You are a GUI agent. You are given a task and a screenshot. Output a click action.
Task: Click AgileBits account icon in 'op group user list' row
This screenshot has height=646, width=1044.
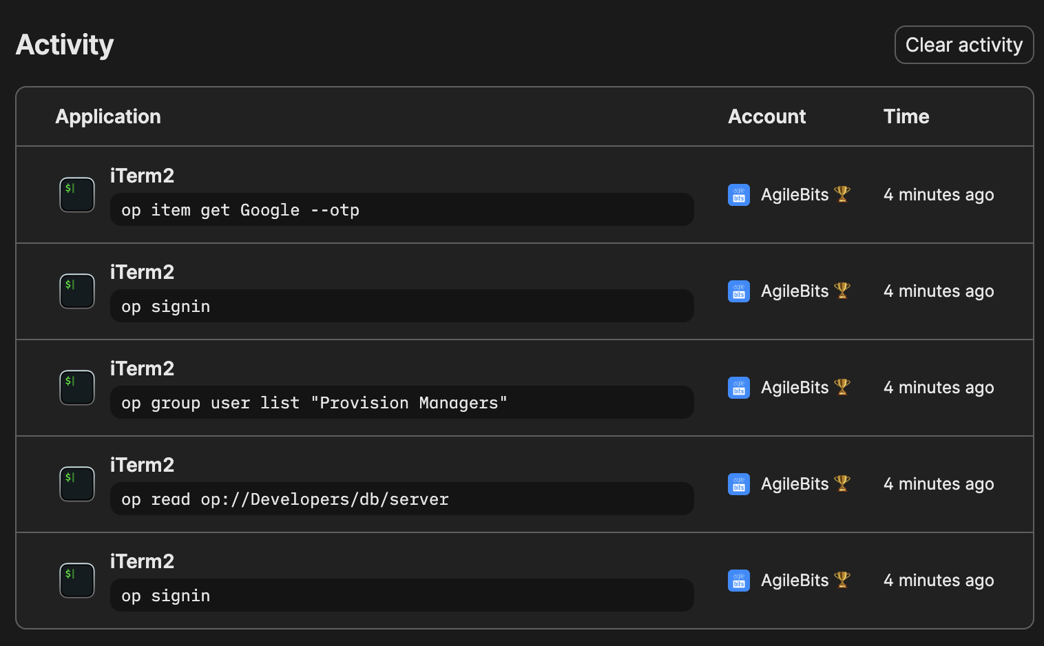739,388
